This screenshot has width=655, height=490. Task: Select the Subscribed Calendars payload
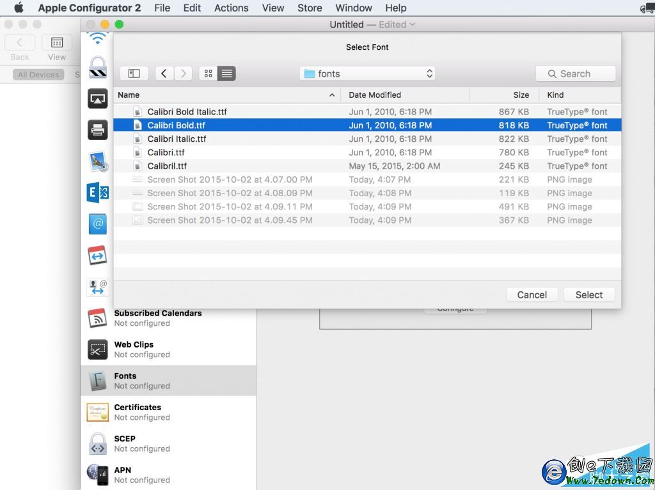coord(157,318)
